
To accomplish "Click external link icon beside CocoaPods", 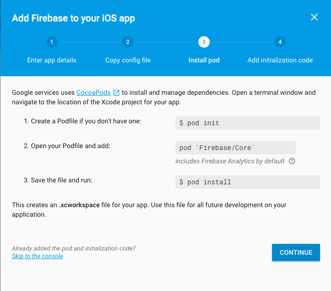I will [x=116, y=92].
